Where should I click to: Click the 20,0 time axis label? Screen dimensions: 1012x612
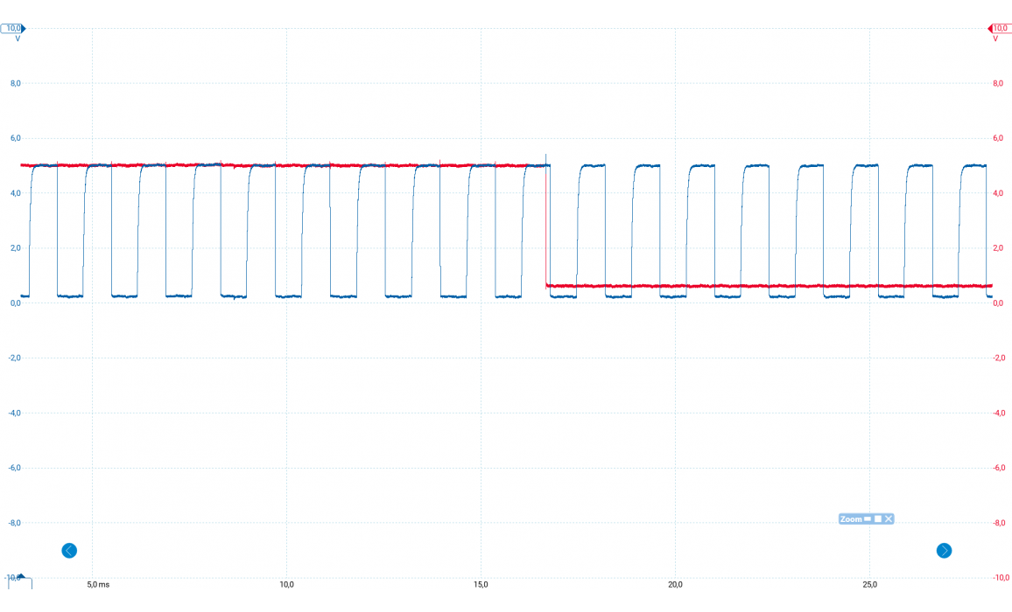pos(675,584)
